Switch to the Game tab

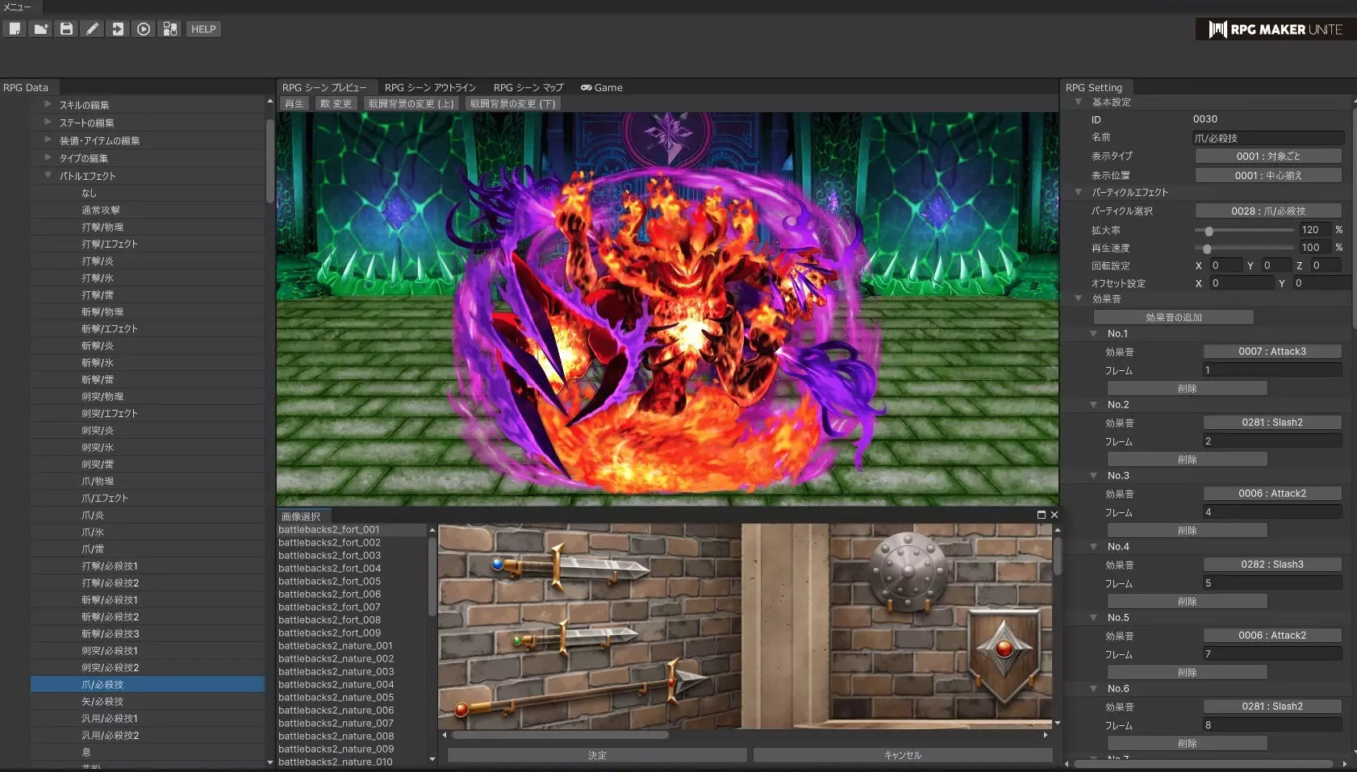point(602,87)
